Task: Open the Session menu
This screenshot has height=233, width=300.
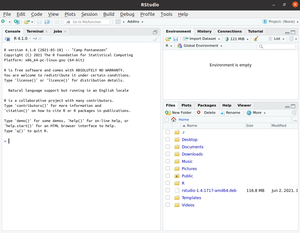Action: pyautogui.click(x=89, y=14)
